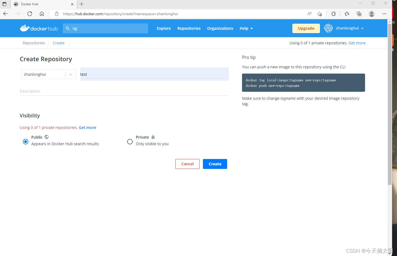
Task: Open the browser extensions puzzle icon
Action: pyautogui.click(x=333, y=14)
